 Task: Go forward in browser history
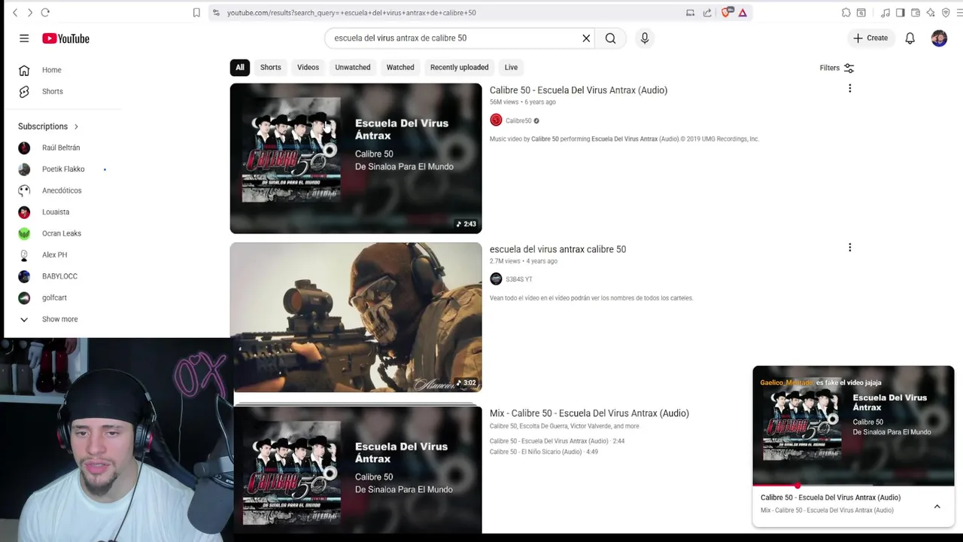coord(30,13)
